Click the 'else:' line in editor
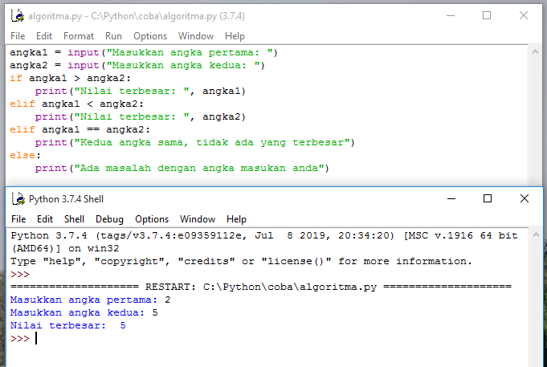This screenshot has height=367, width=547. [x=25, y=155]
